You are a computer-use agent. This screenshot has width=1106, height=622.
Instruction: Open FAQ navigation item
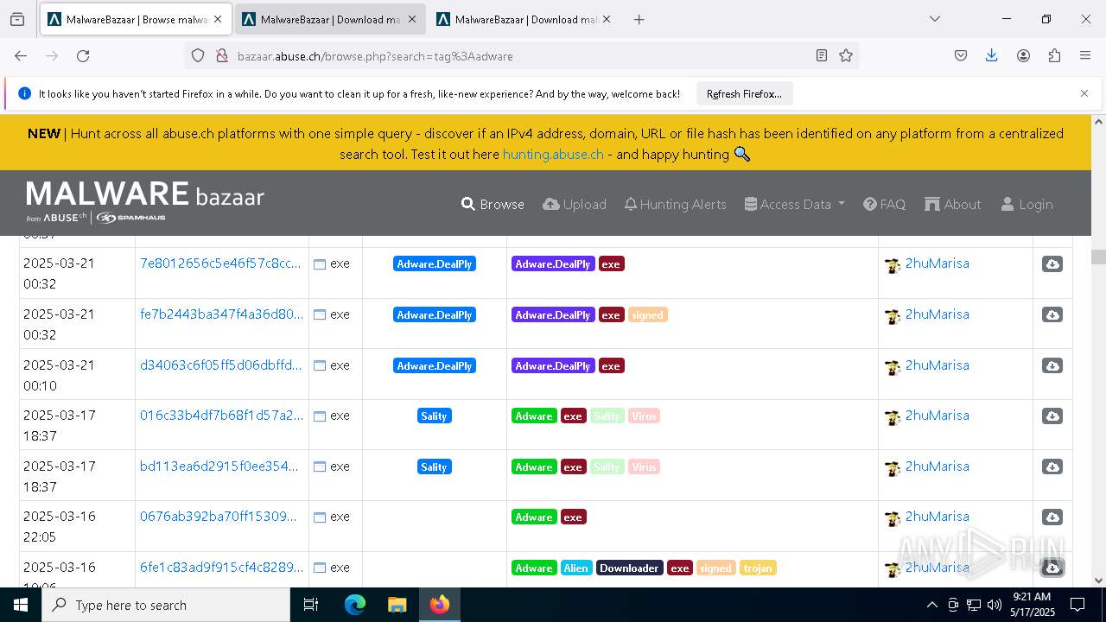(884, 204)
